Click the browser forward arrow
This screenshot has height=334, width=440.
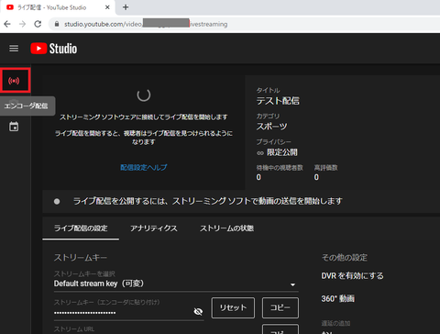(x=22, y=24)
